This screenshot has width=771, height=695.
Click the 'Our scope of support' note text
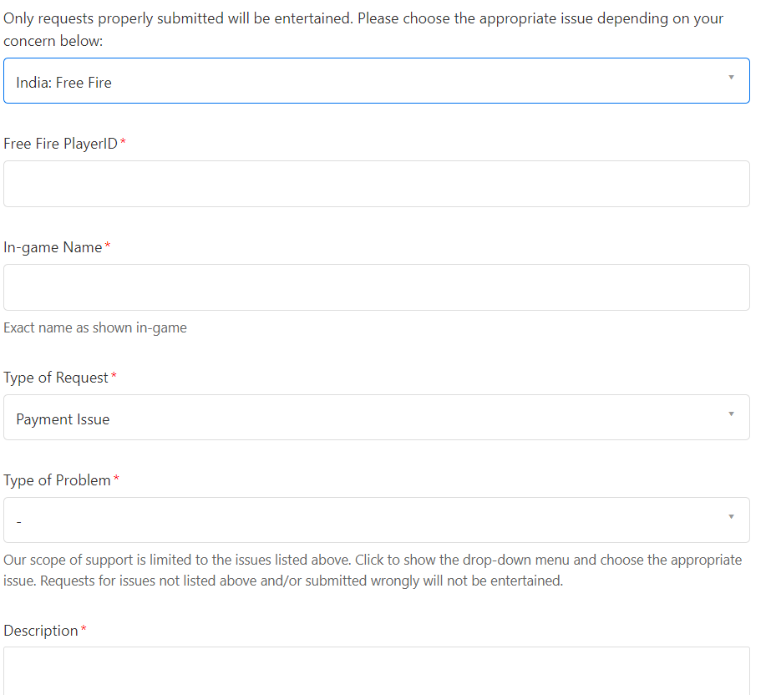pyautogui.click(x=373, y=570)
